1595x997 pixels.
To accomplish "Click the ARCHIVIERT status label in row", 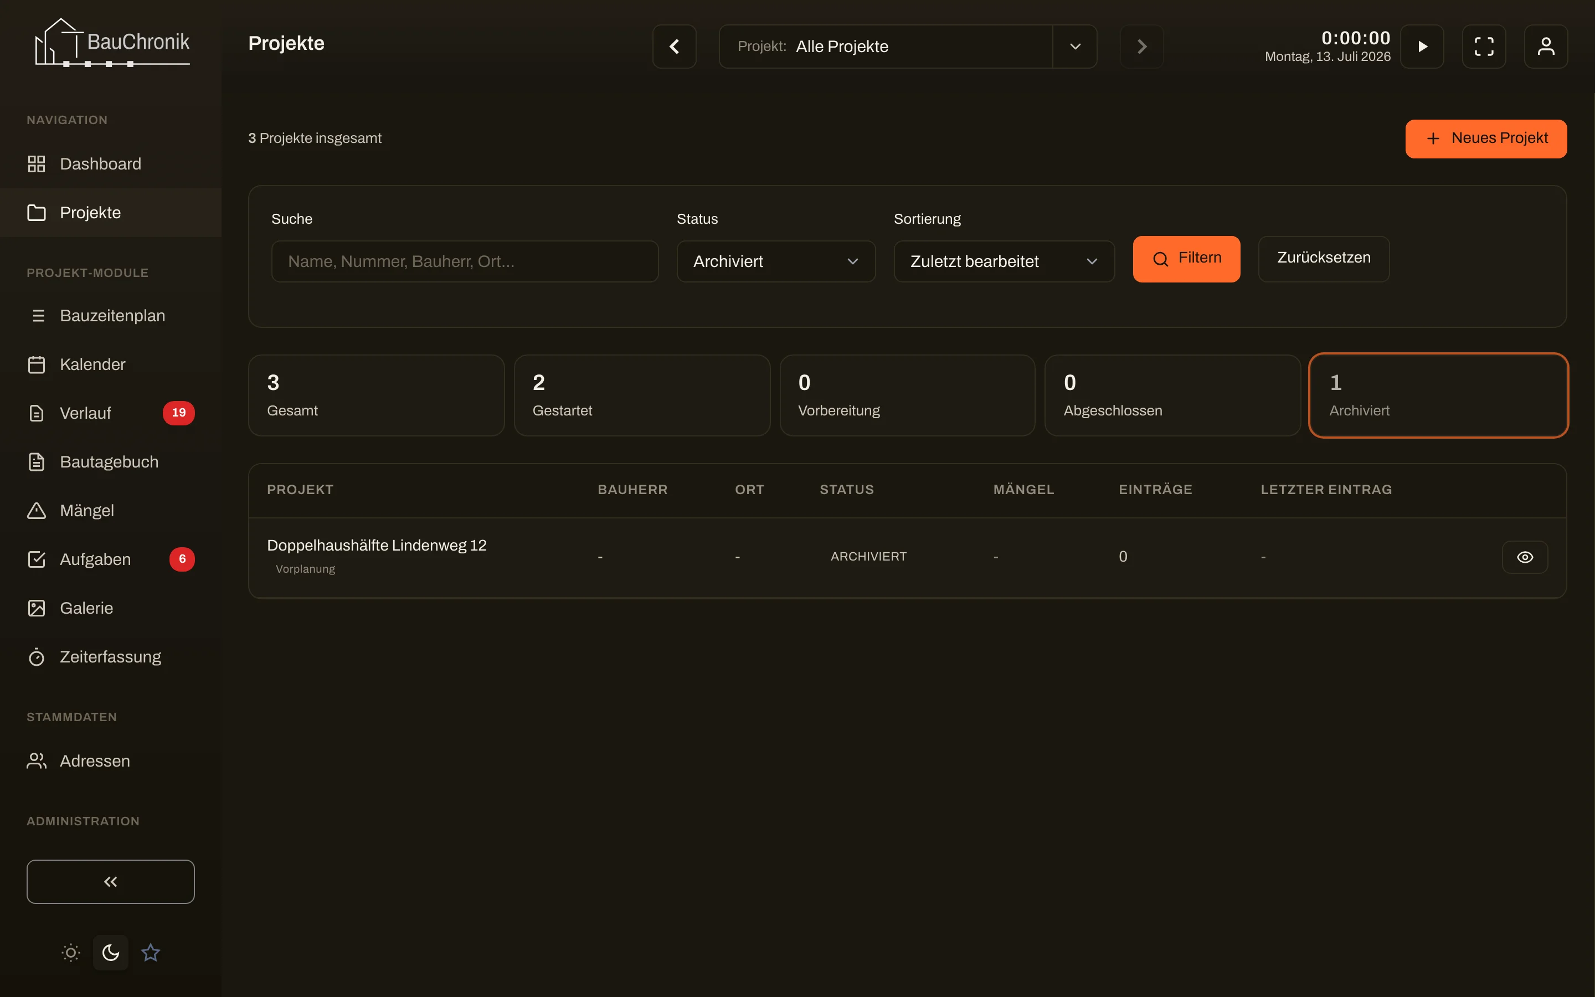I will [x=869, y=557].
